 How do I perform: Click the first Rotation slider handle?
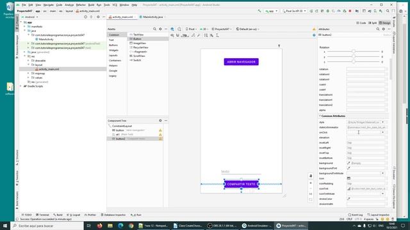click(354, 52)
